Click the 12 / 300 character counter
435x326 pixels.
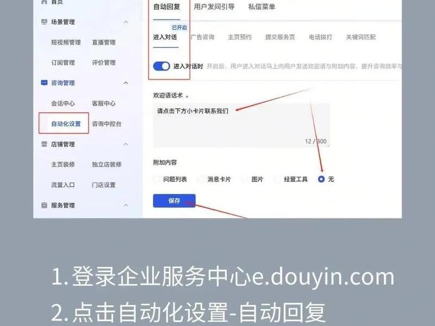316,141
